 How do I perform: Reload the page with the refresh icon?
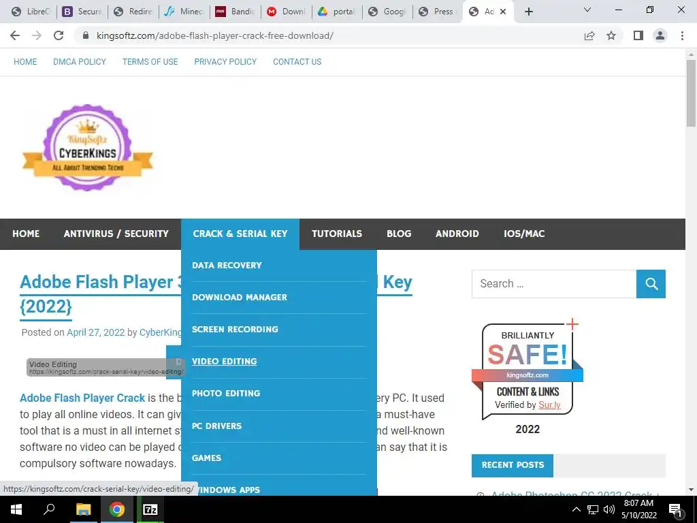click(59, 35)
